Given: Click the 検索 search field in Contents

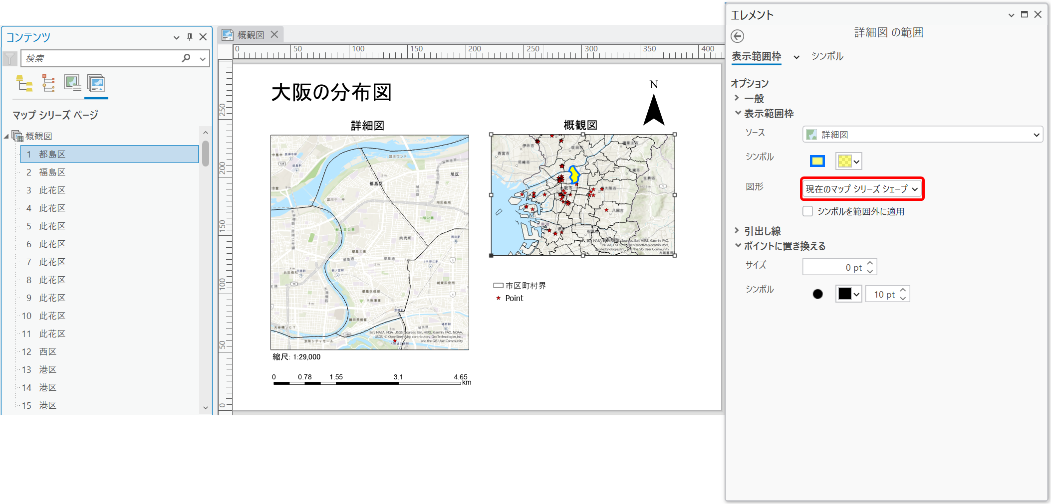Looking at the screenshot, I should (x=100, y=58).
